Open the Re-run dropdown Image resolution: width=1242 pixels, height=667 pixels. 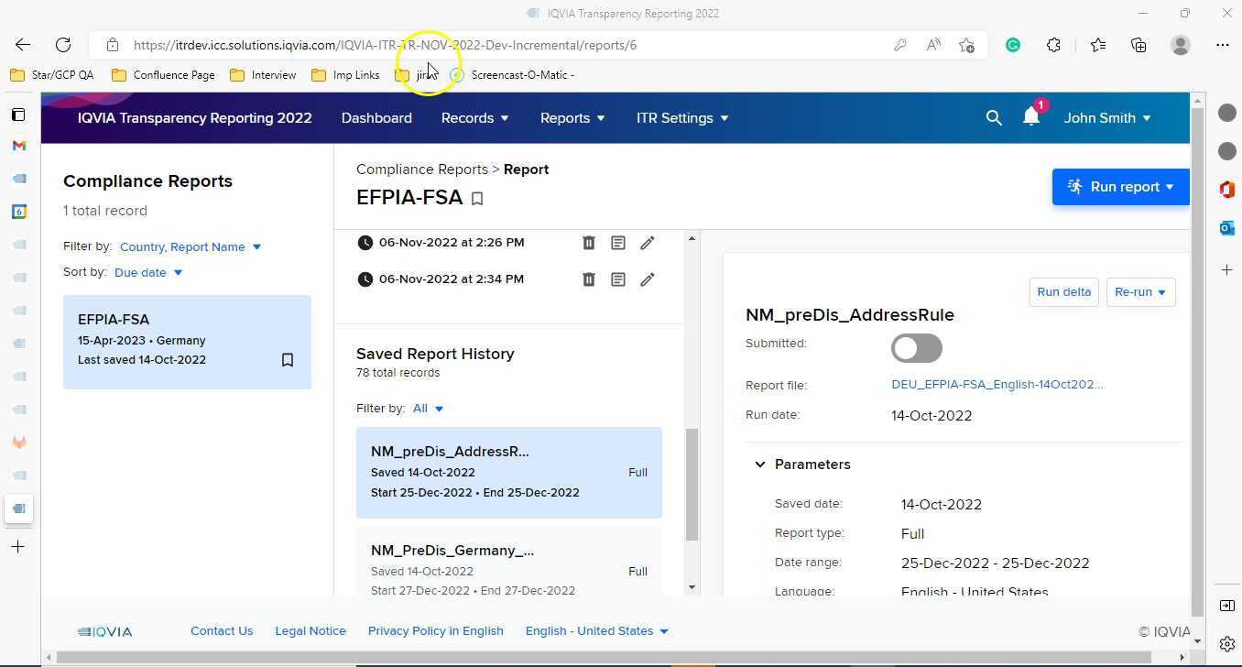pyautogui.click(x=1140, y=292)
